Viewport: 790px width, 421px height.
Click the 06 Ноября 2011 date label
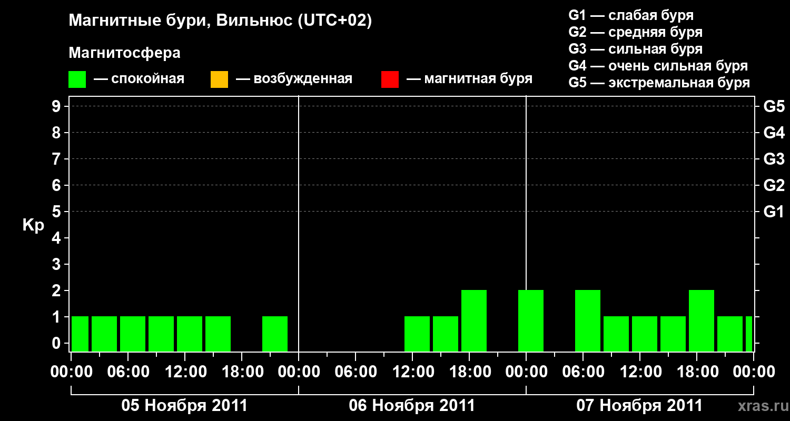pyautogui.click(x=412, y=406)
